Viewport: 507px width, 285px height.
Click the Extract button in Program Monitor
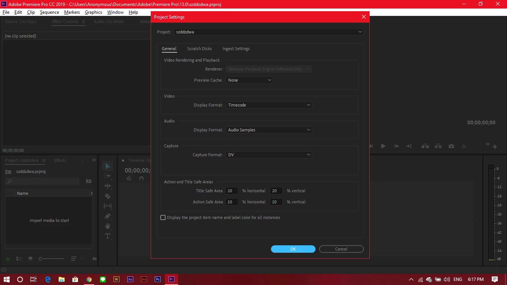(438, 146)
